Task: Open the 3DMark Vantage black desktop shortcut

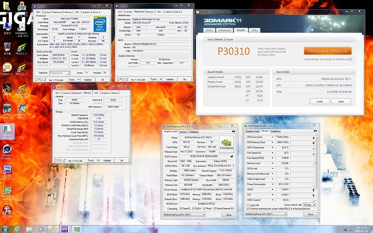Action: click(7, 88)
